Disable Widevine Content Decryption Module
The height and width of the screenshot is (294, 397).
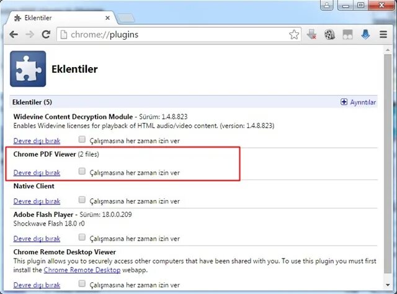pos(37,140)
